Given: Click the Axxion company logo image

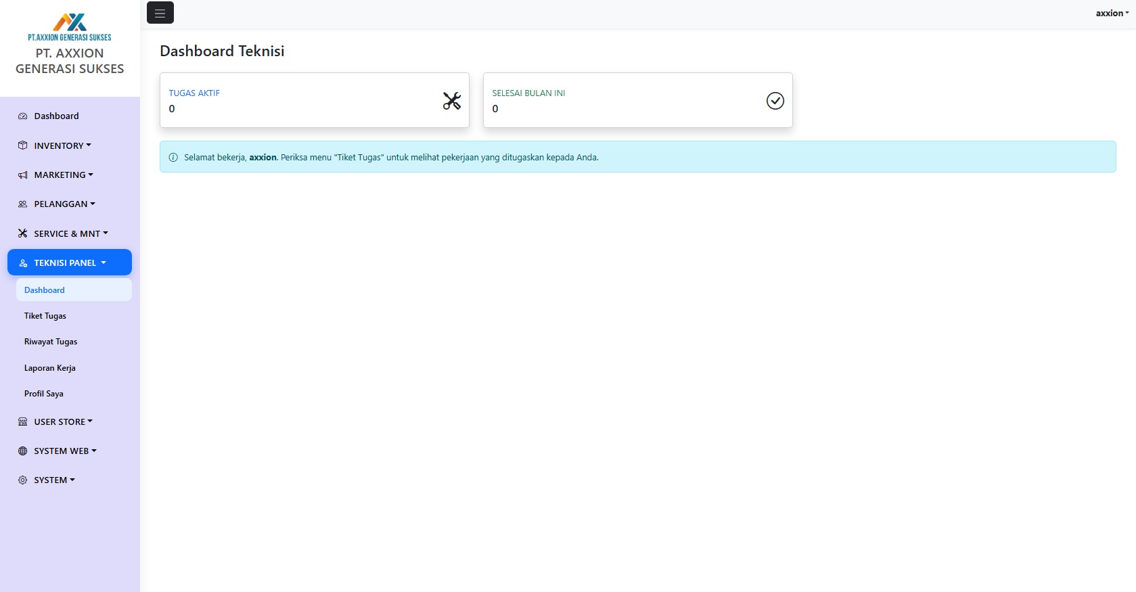Looking at the screenshot, I should (x=70, y=27).
